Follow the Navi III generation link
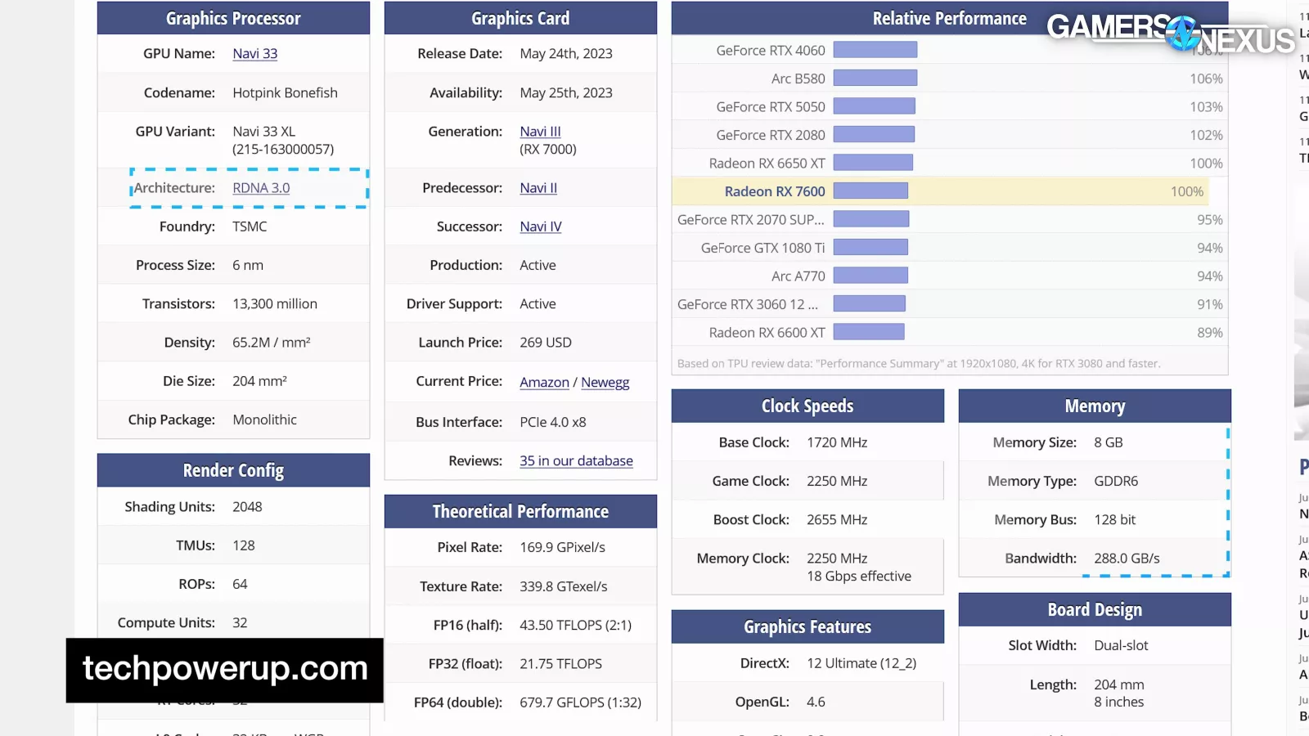Viewport: 1309px width, 736px height. tap(540, 132)
